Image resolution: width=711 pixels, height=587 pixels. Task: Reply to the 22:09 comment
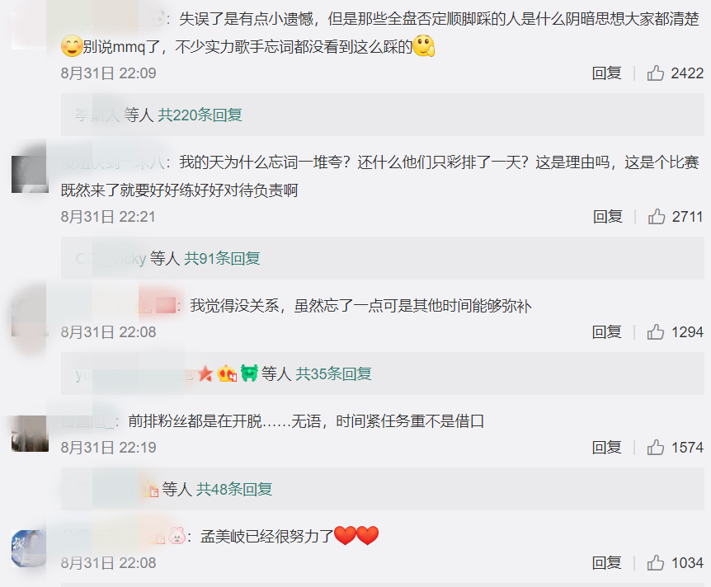(x=607, y=73)
